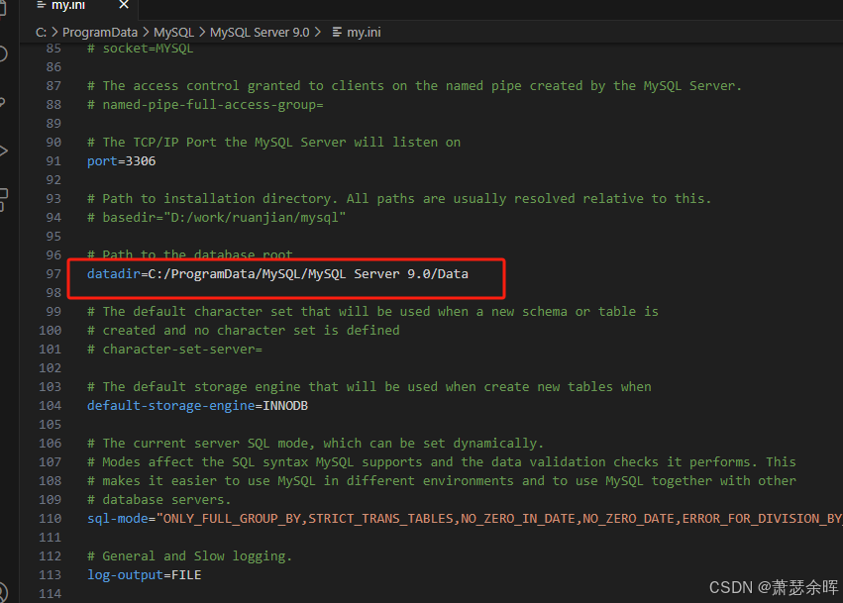
Task: Open Run and Debug view
Action: [x=5, y=151]
